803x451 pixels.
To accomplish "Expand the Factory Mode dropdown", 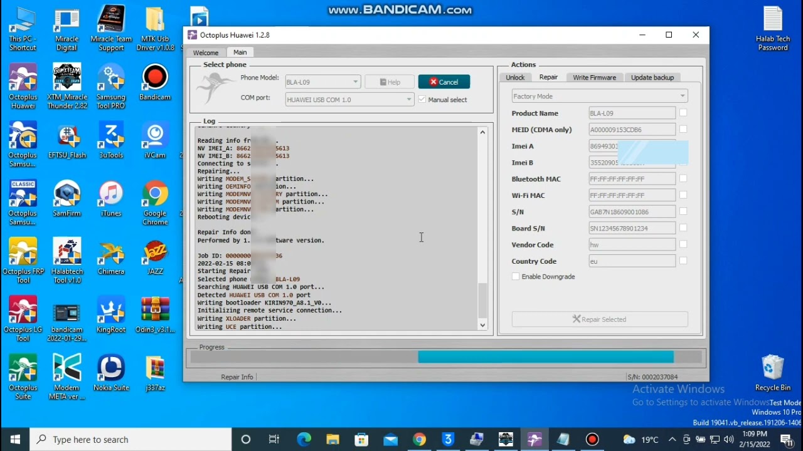I will (600, 96).
